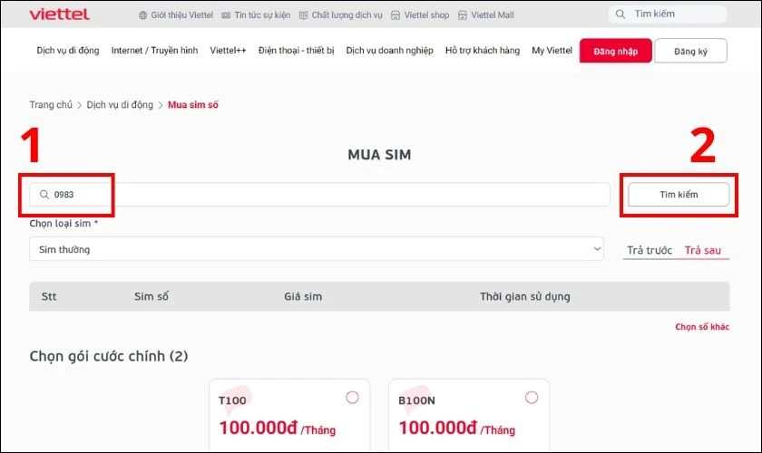Viewport: 762px width, 453px height.
Task: Open the Sim thường type dropdown
Action: (x=317, y=249)
